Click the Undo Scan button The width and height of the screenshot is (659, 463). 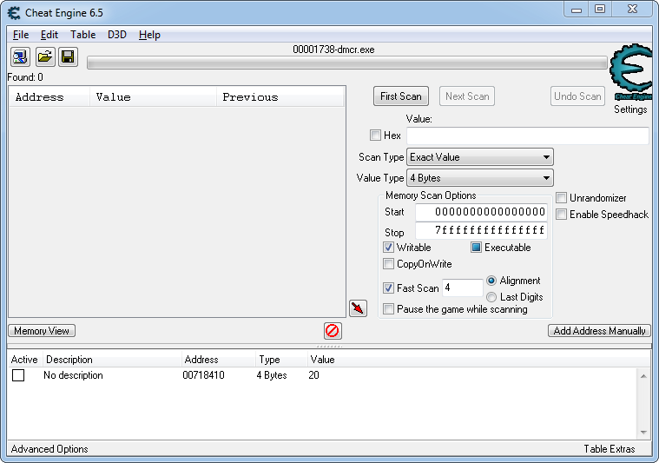pyautogui.click(x=577, y=96)
